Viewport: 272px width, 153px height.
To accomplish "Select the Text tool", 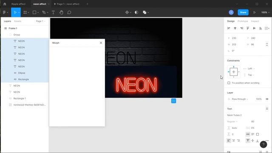I will (x=53, y=12).
